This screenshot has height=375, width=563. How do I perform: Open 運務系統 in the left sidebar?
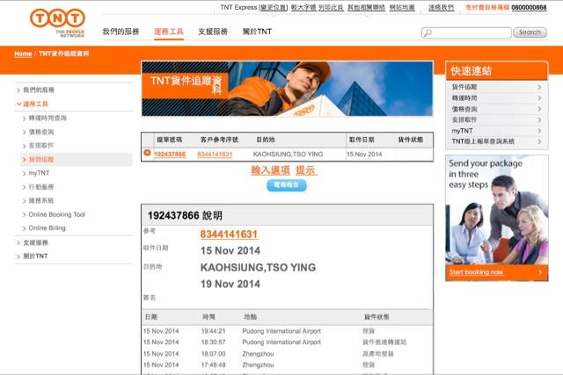(41, 201)
